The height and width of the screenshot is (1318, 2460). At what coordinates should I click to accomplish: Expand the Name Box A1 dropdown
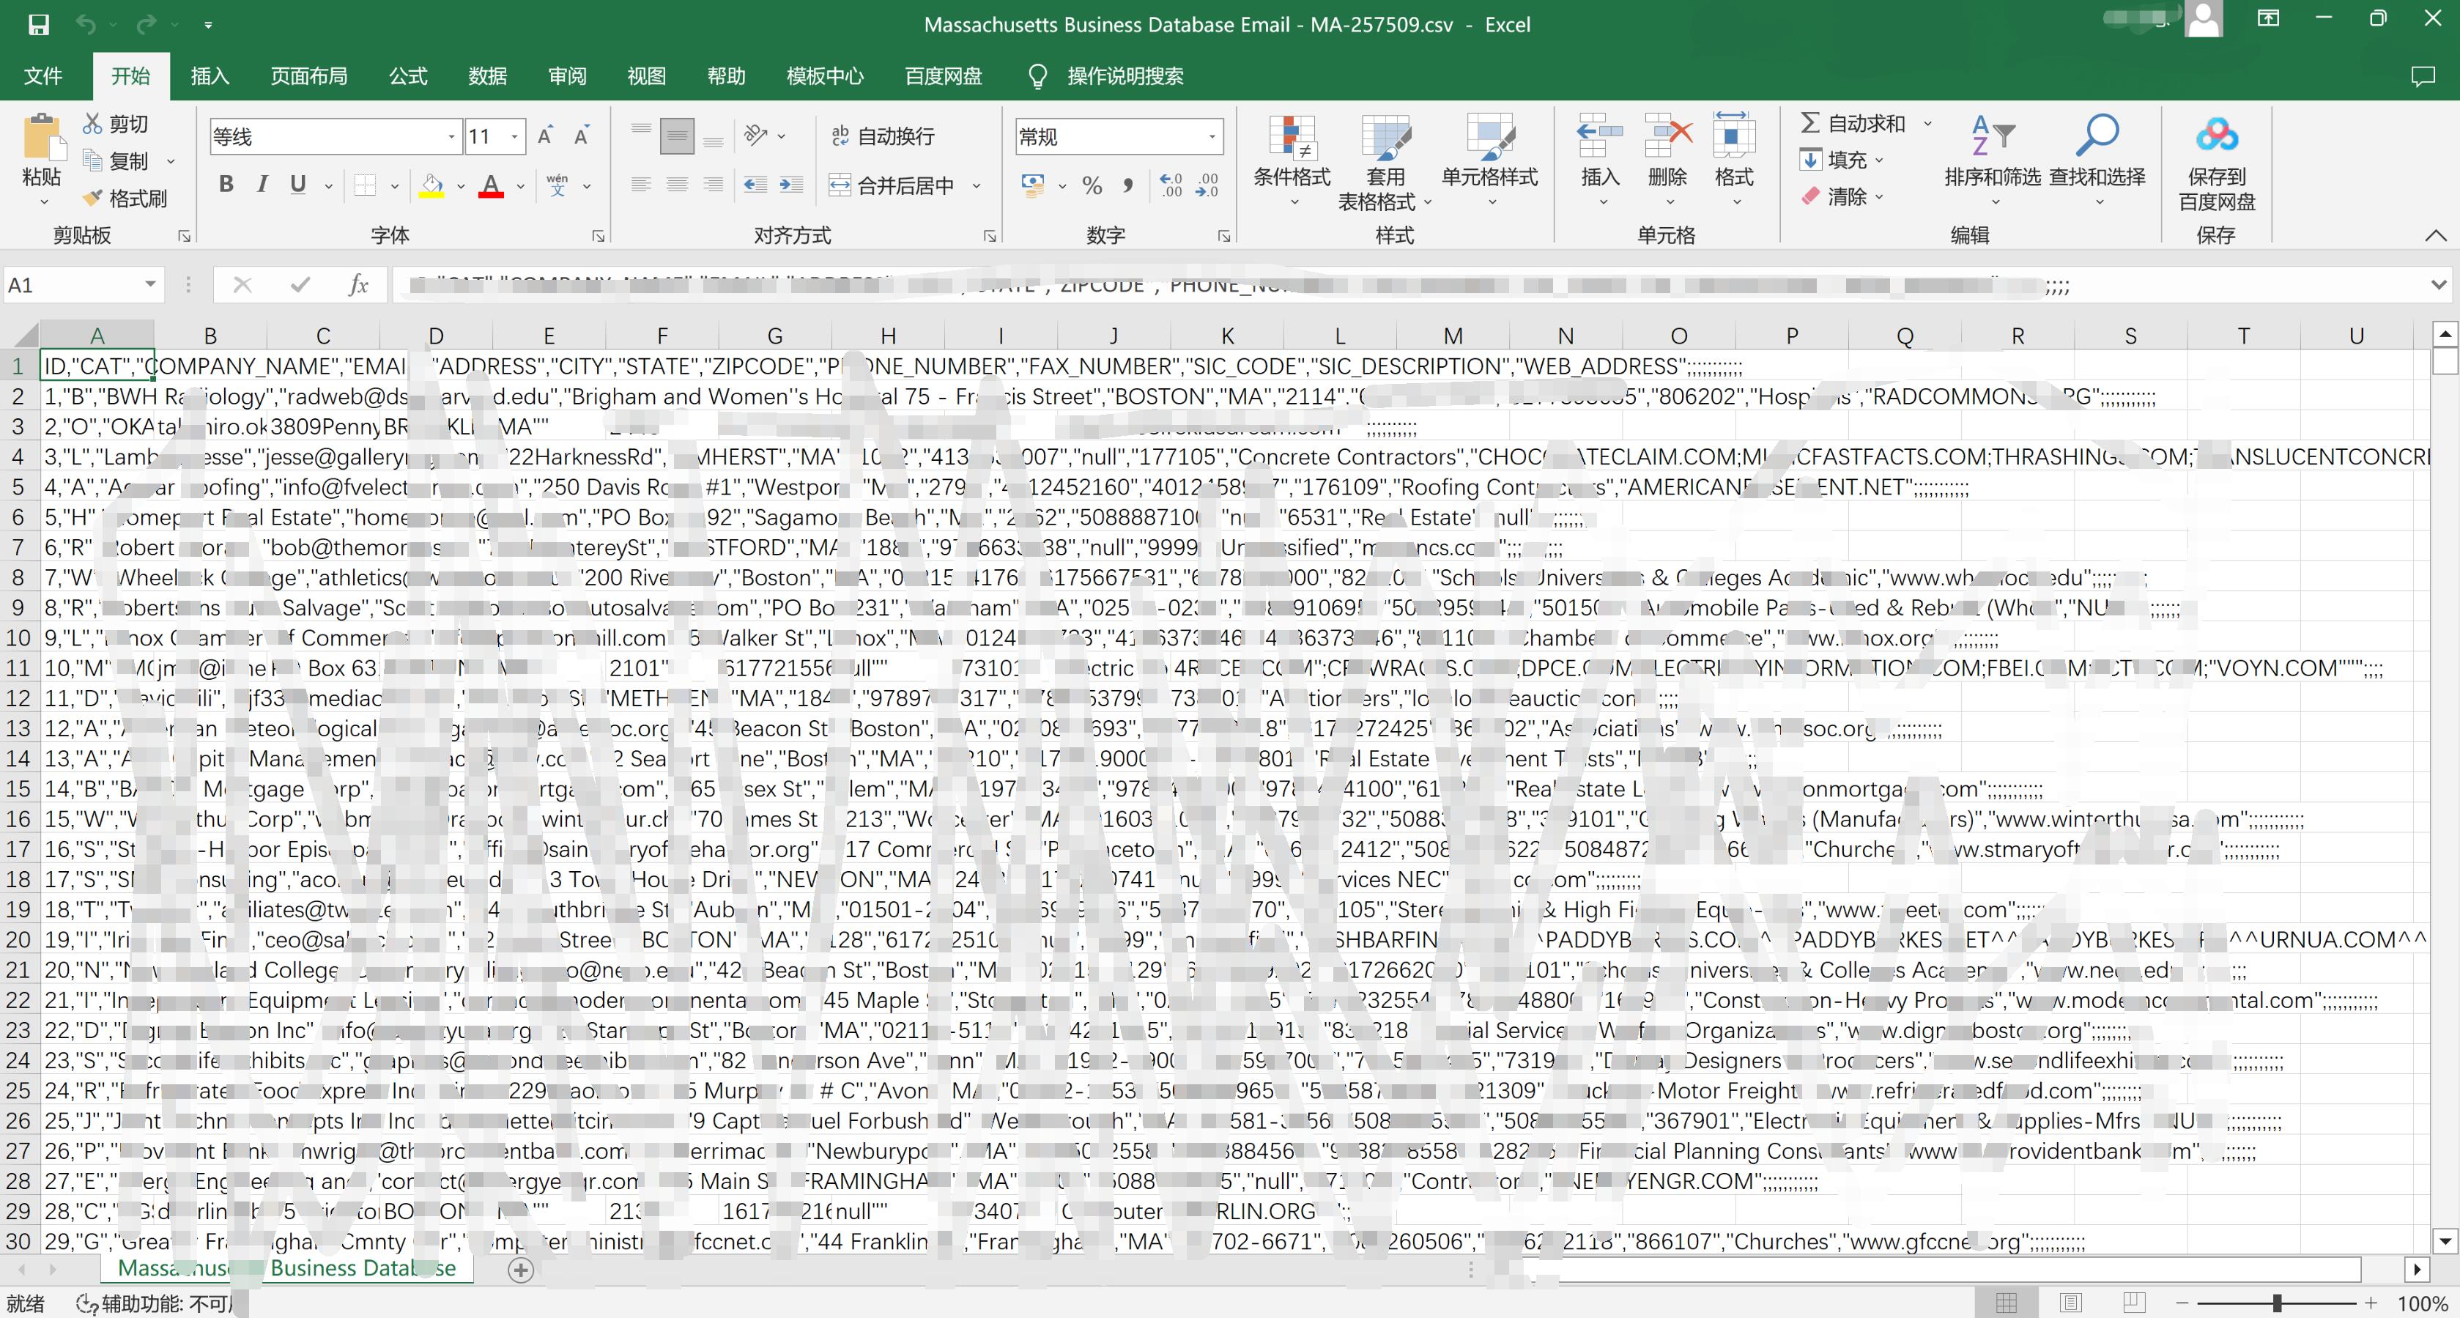click(x=150, y=284)
